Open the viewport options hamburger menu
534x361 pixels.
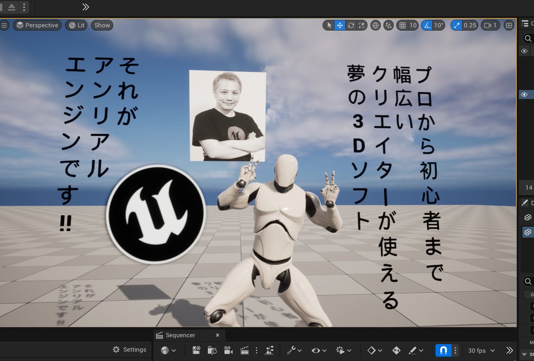coord(4,25)
